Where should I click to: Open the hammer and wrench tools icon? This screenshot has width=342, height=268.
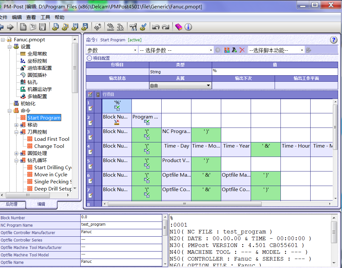pyautogui.click(x=133, y=27)
